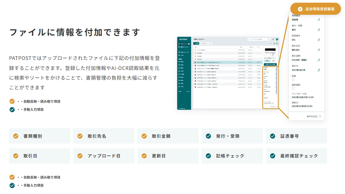This screenshot has height=194, width=345.
Task: Click the pencil icon next to 取引先A
Action: pos(318,50)
